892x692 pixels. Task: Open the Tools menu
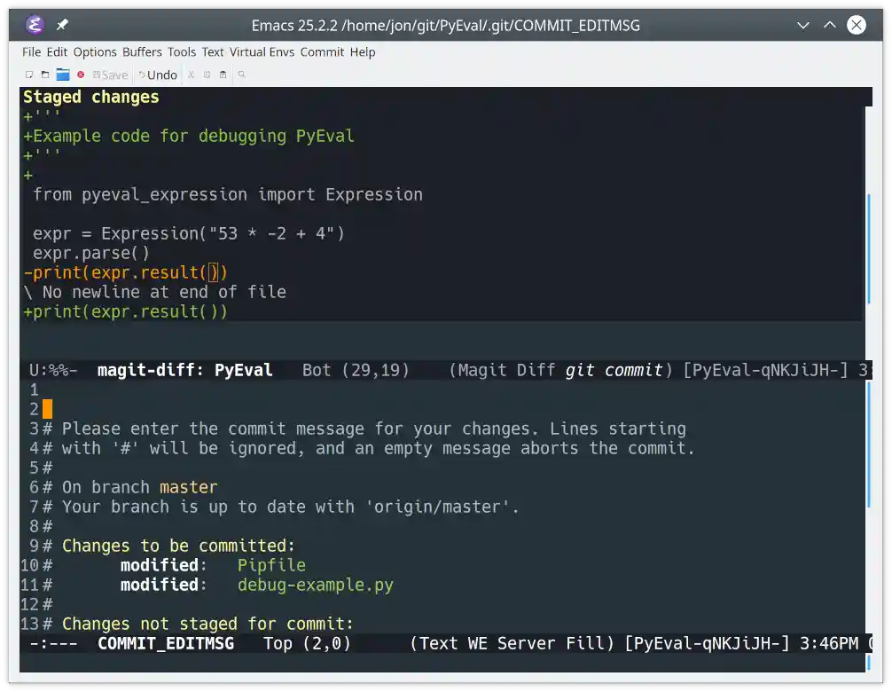(181, 52)
